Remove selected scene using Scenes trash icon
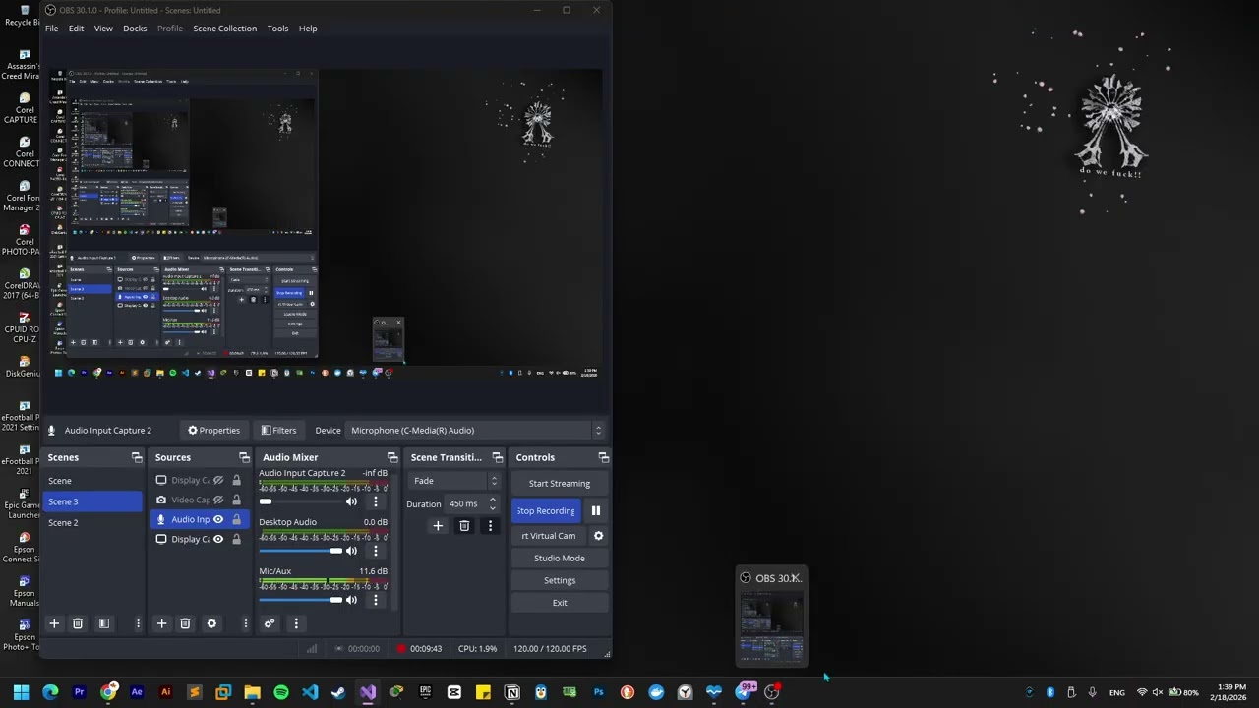Screen dimensions: 1259x708 coord(78,623)
